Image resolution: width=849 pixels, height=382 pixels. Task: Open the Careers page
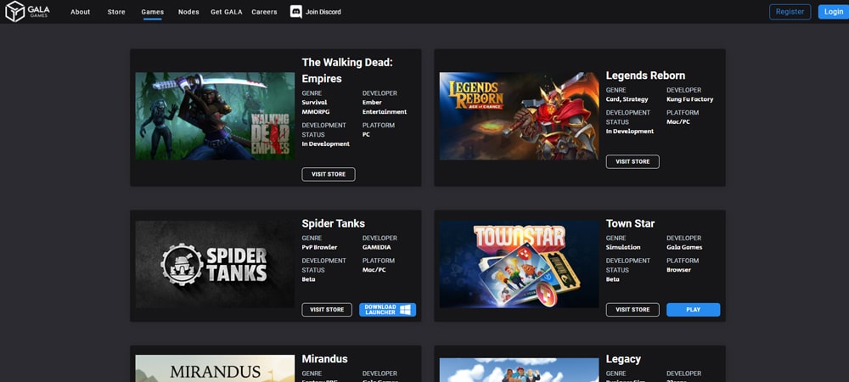[x=264, y=12]
